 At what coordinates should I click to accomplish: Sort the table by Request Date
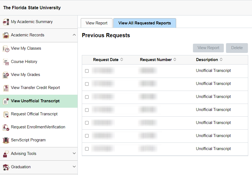click(108, 60)
